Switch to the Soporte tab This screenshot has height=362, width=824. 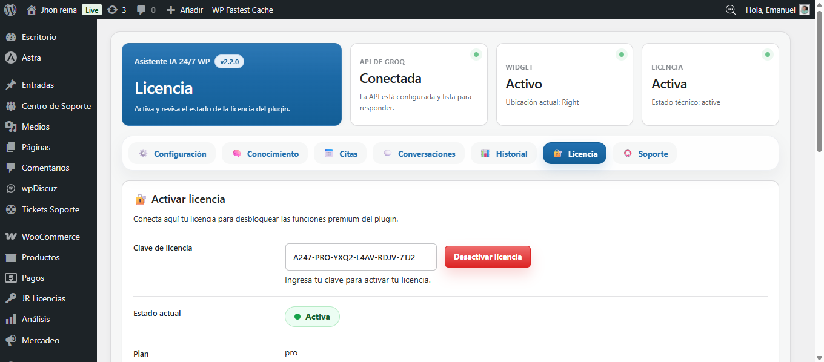[x=645, y=154]
